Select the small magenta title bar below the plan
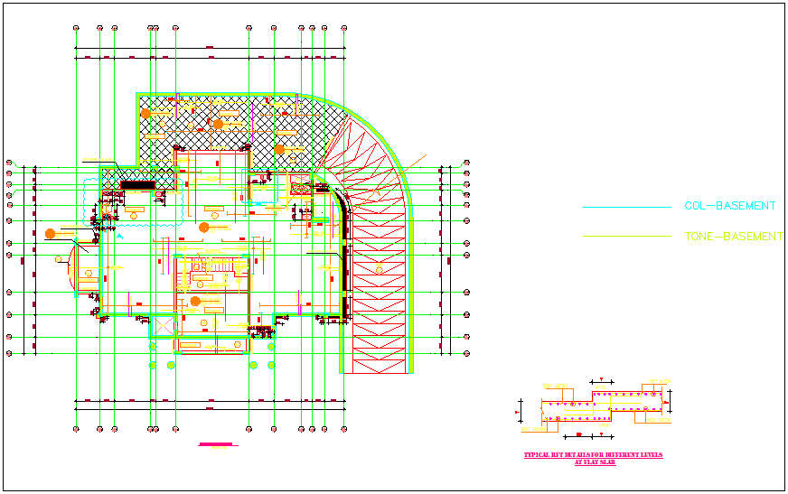 pyautogui.click(x=216, y=444)
